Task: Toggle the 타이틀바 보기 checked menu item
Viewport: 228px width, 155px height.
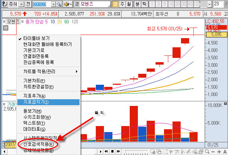Action: click(48, 38)
